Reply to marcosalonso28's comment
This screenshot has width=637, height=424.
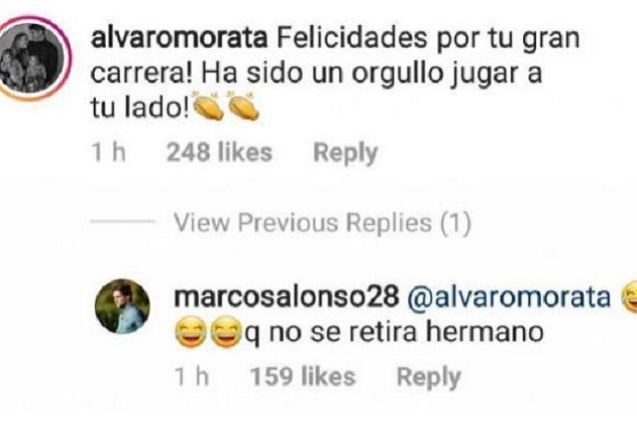428,377
